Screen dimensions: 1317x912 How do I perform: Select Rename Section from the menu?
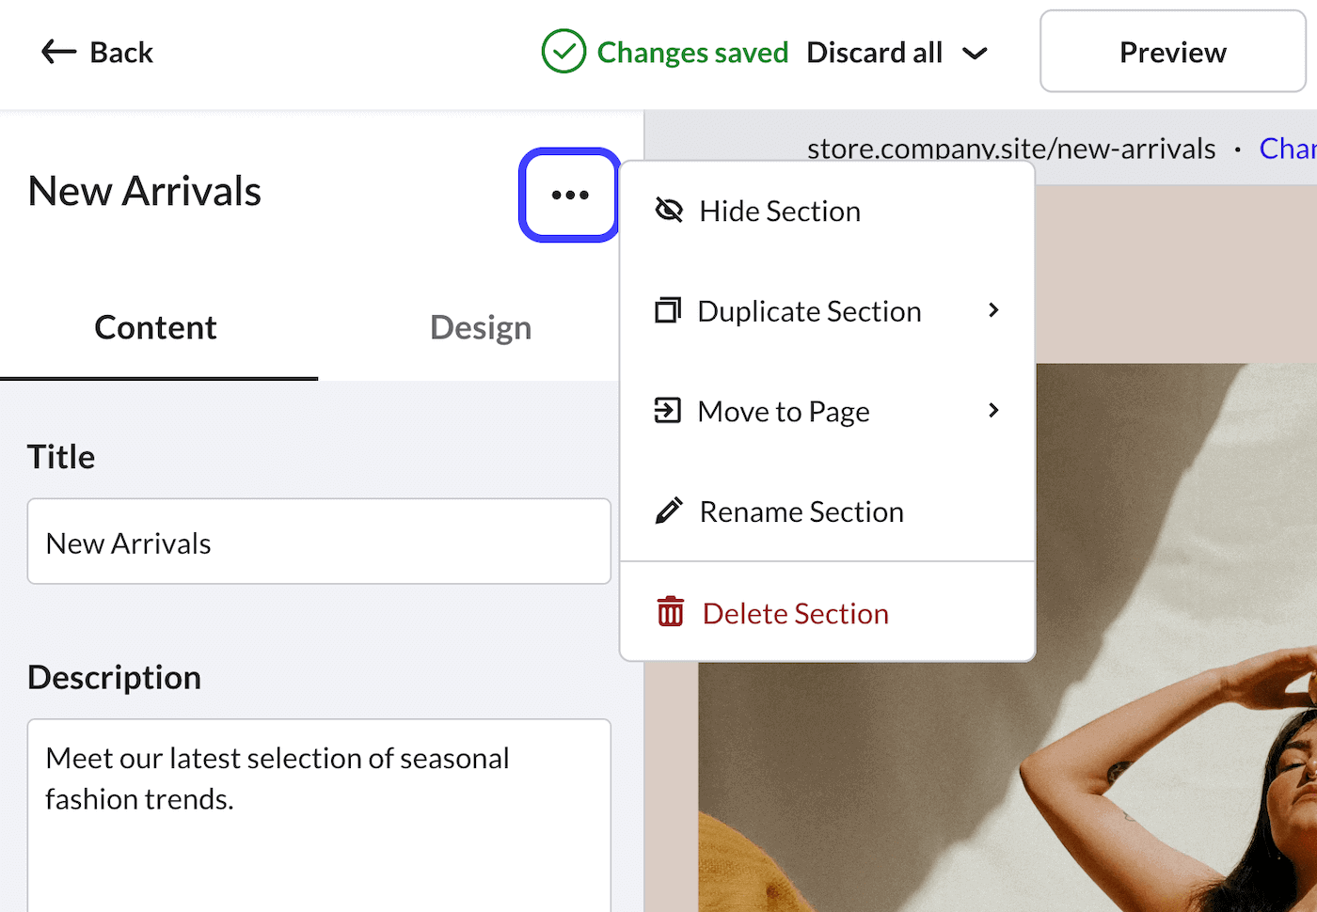pos(801,511)
